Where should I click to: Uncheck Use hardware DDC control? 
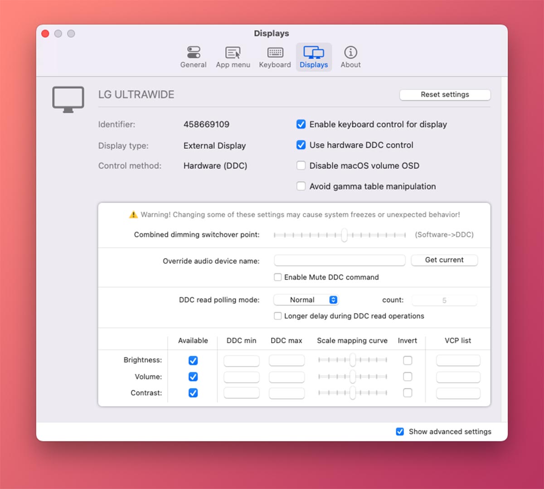(x=301, y=145)
